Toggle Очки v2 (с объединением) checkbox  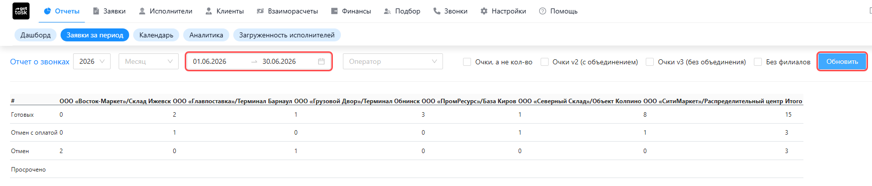click(545, 62)
